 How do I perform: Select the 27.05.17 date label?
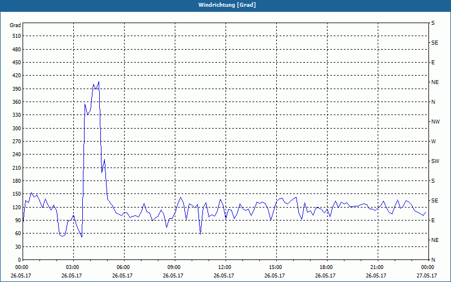(x=427, y=275)
